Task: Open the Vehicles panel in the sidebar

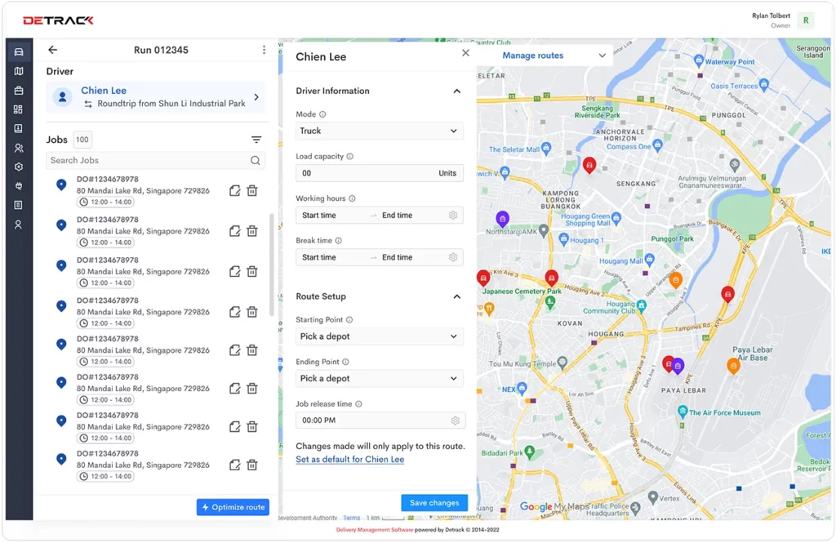Action: (18, 51)
